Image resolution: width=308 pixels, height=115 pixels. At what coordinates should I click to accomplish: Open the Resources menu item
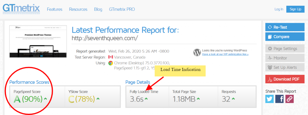pyautogui.click(x=78, y=9)
